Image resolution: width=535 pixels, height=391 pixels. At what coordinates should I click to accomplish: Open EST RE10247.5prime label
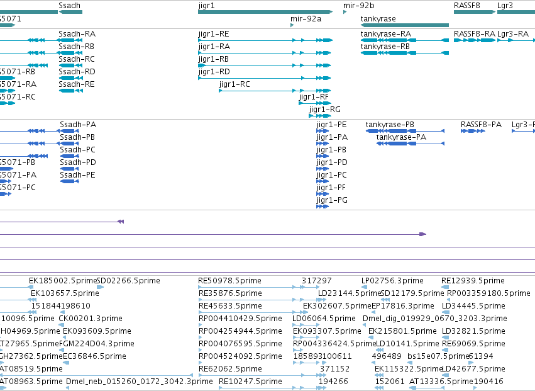(250, 382)
